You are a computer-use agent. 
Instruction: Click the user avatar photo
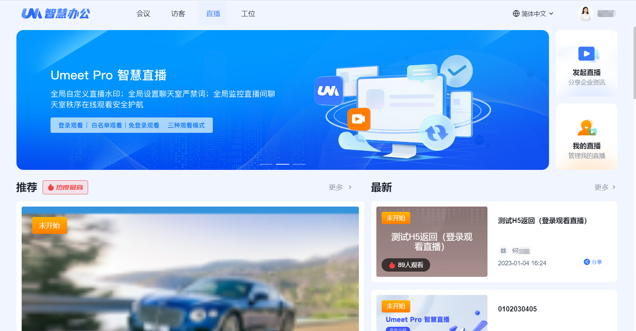pyautogui.click(x=585, y=14)
